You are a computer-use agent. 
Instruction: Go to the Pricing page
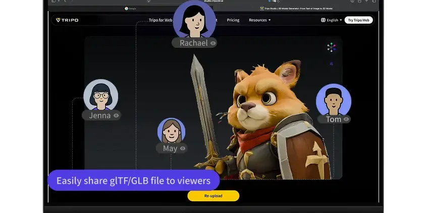(233, 20)
